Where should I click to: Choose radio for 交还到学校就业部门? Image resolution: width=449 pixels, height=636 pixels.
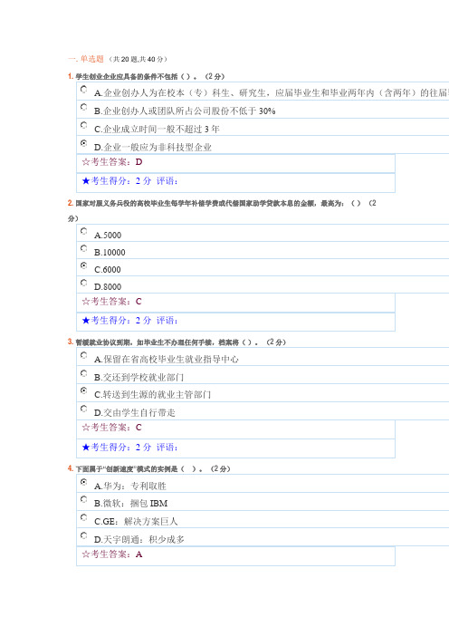click(x=84, y=373)
